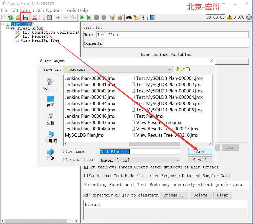This screenshot has height=224, width=253.
Task: Click the Up One Level folder icon
Action: click(x=177, y=69)
